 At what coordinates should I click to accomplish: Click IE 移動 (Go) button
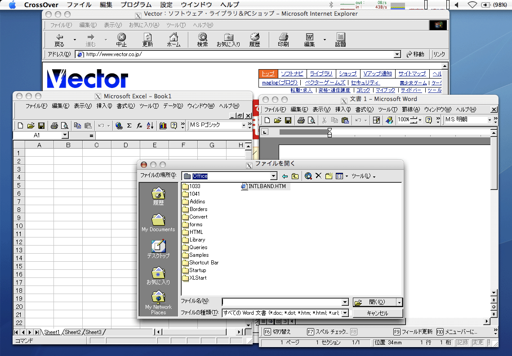415,54
